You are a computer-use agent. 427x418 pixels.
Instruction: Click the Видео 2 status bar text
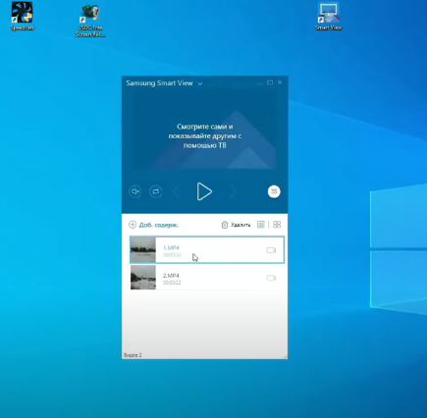pos(133,355)
